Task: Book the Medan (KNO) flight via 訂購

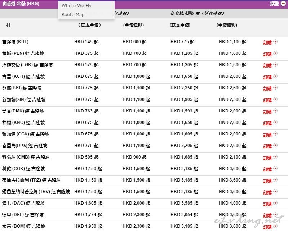Action: click(x=267, y=123)
